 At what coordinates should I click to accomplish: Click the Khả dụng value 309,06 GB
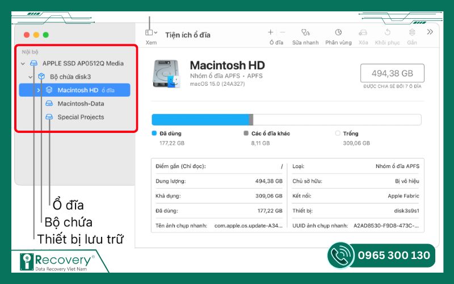point(269,196)
